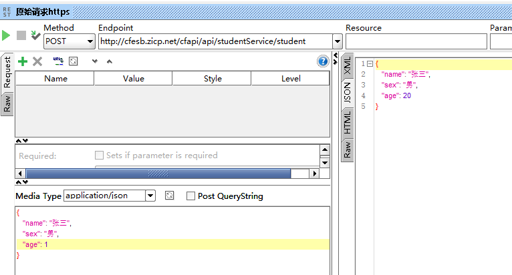Collapse the JSON response root node
This screenshot has height=275, width=512.
tap(370, 64)
